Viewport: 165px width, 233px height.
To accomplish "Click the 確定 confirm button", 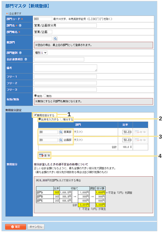I will tap(16, 227).
